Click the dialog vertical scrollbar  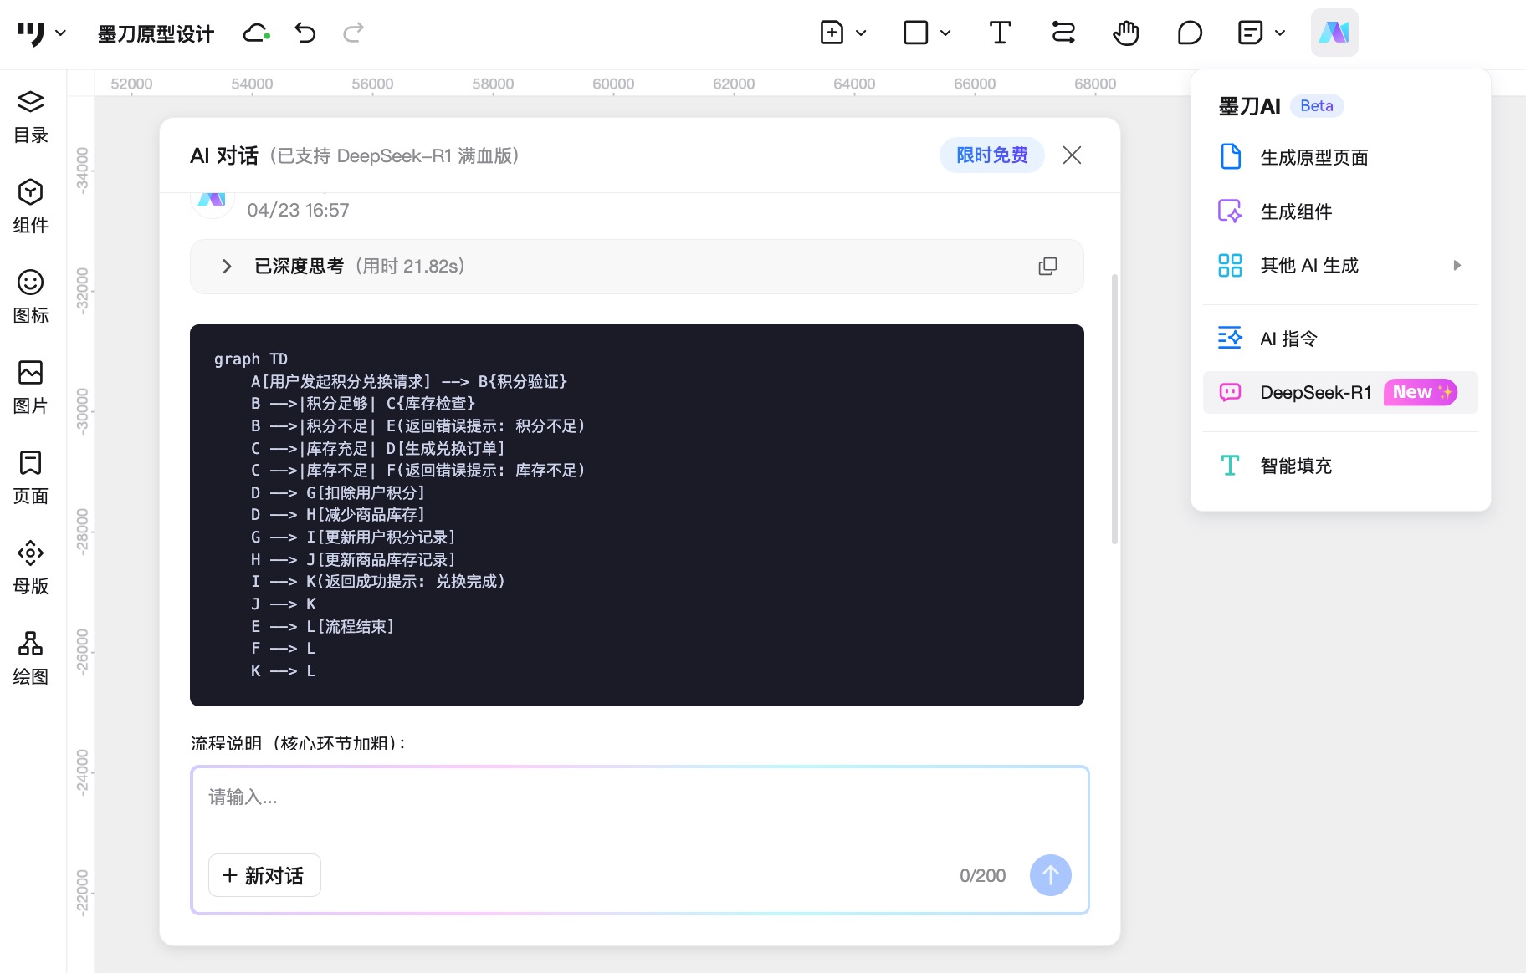click(1114, 410)
